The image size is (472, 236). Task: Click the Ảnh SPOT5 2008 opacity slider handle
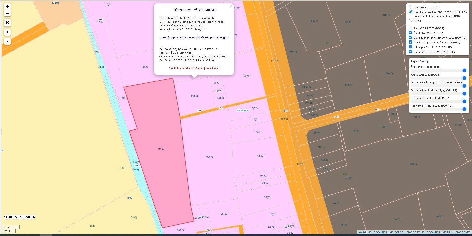click(x=464, y=70)
